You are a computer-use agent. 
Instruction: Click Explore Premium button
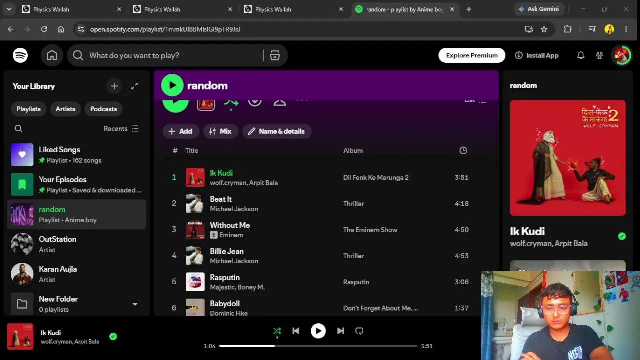472,55
